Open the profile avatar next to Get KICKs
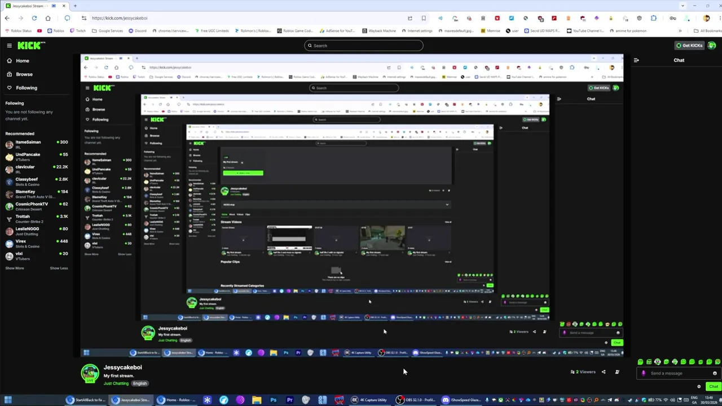 point(712,46)
